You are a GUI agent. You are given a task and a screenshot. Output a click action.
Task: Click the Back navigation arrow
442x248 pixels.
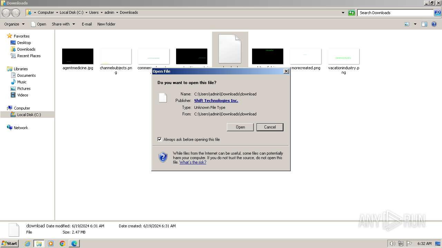(x=6, y=13)
